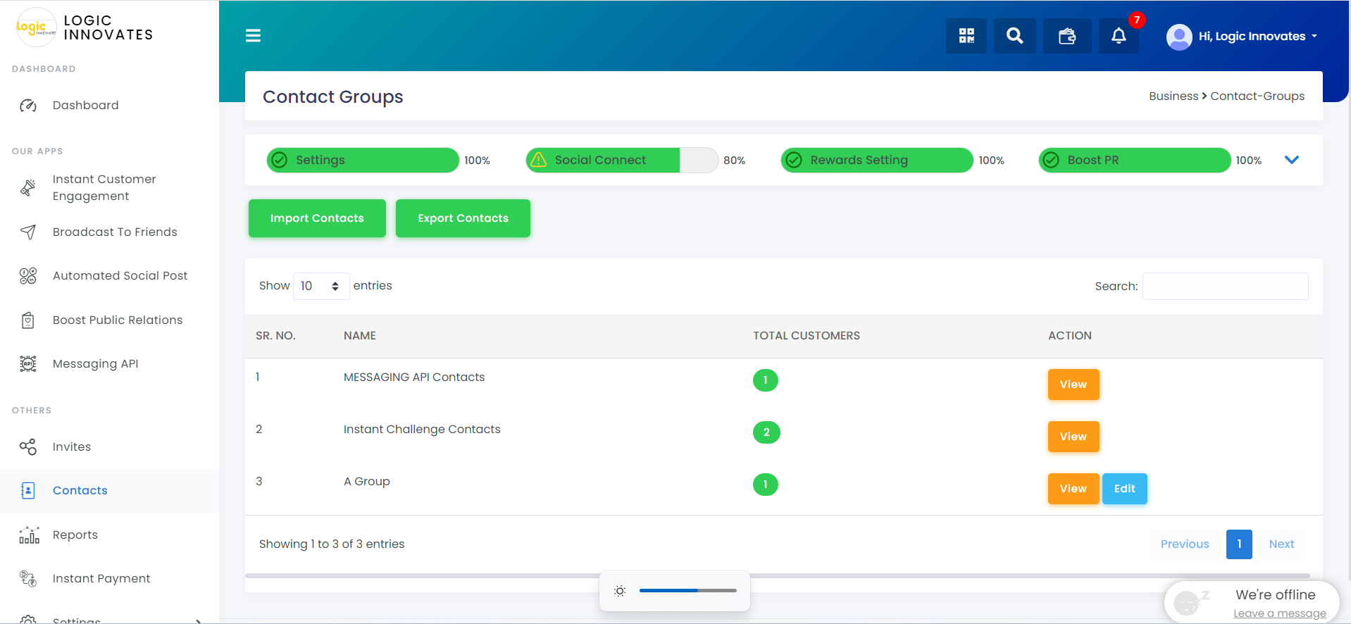This screenshot has width=1351, height=624.
Task: Click the Instant Payment coins icon
Action: pos(28,579)
